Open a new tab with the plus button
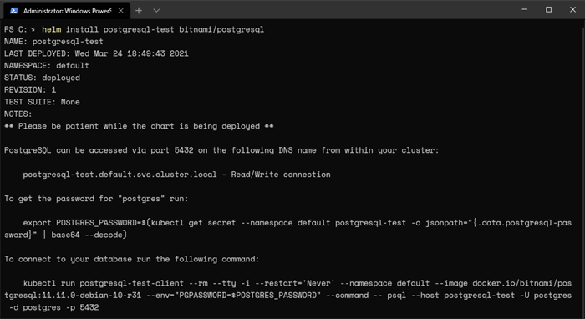Screen dimensions: 585x319 click(139, 10)
